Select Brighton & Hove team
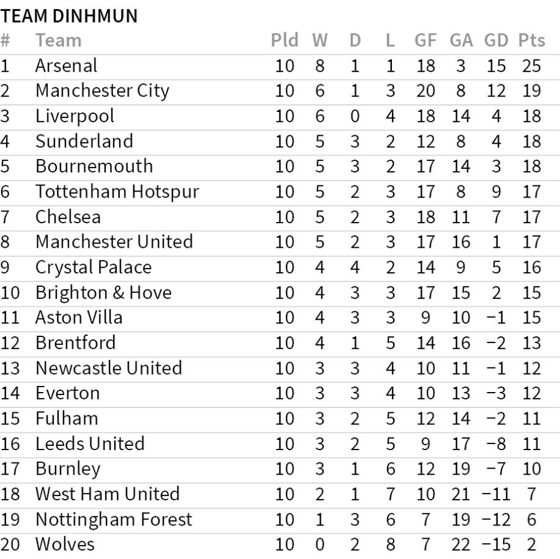The image size is (560, 559). click(x=103, y=292)
